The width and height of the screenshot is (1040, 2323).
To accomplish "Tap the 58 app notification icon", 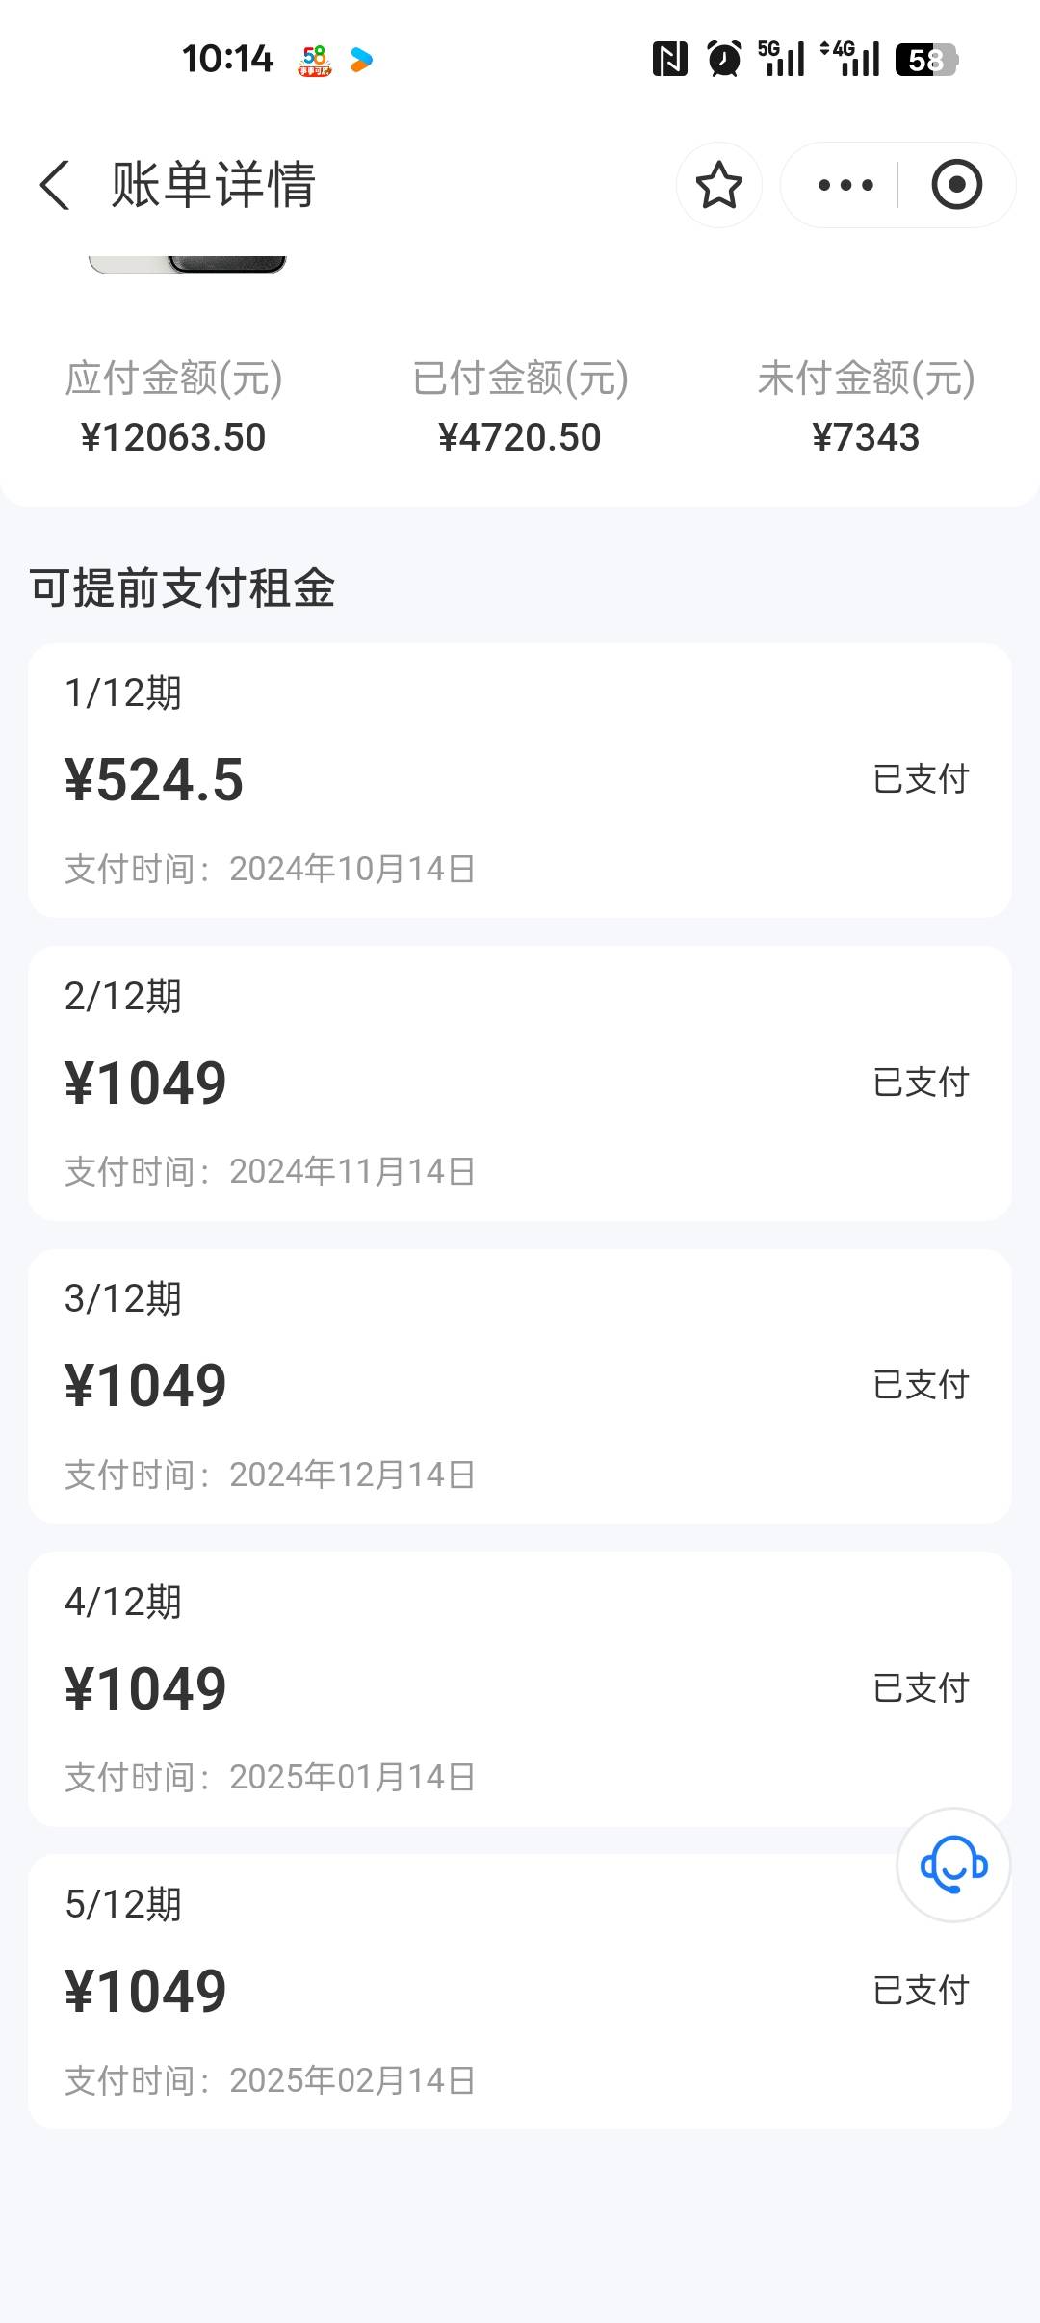I will pos(315,60).
